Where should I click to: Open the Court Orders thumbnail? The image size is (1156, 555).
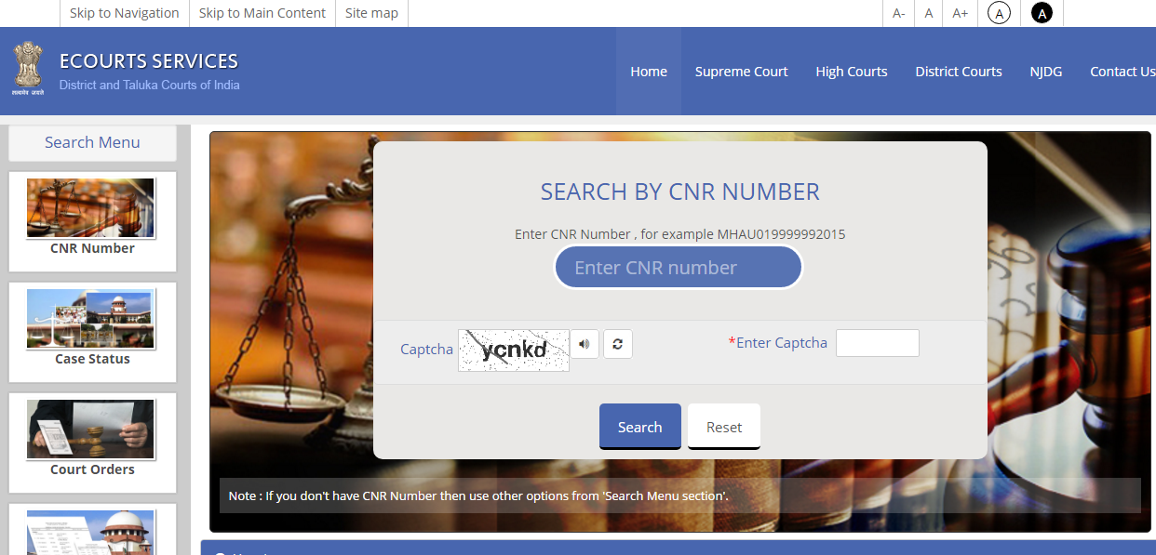tap(91, 429)
